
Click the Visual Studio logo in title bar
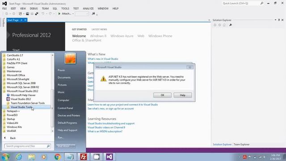pos(4,4)
